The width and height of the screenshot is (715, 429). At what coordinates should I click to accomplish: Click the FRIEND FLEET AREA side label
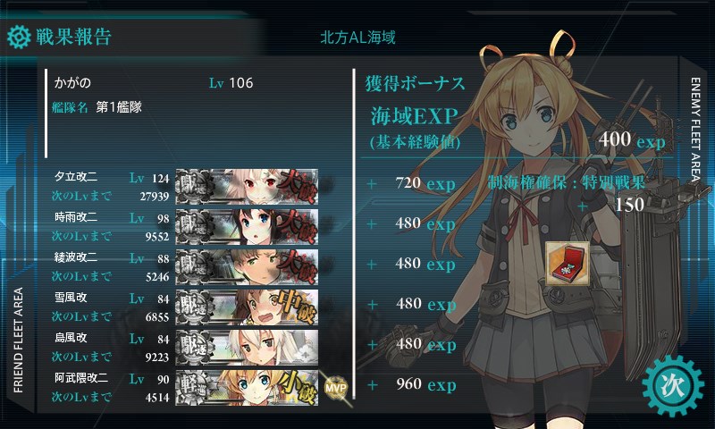tap(18, 341)
